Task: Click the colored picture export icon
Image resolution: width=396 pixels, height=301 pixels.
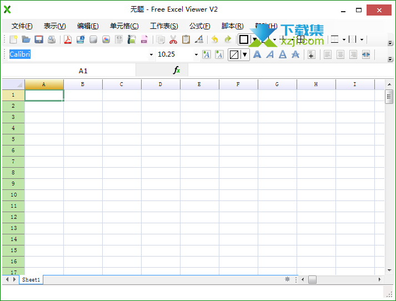Action: 106,39
